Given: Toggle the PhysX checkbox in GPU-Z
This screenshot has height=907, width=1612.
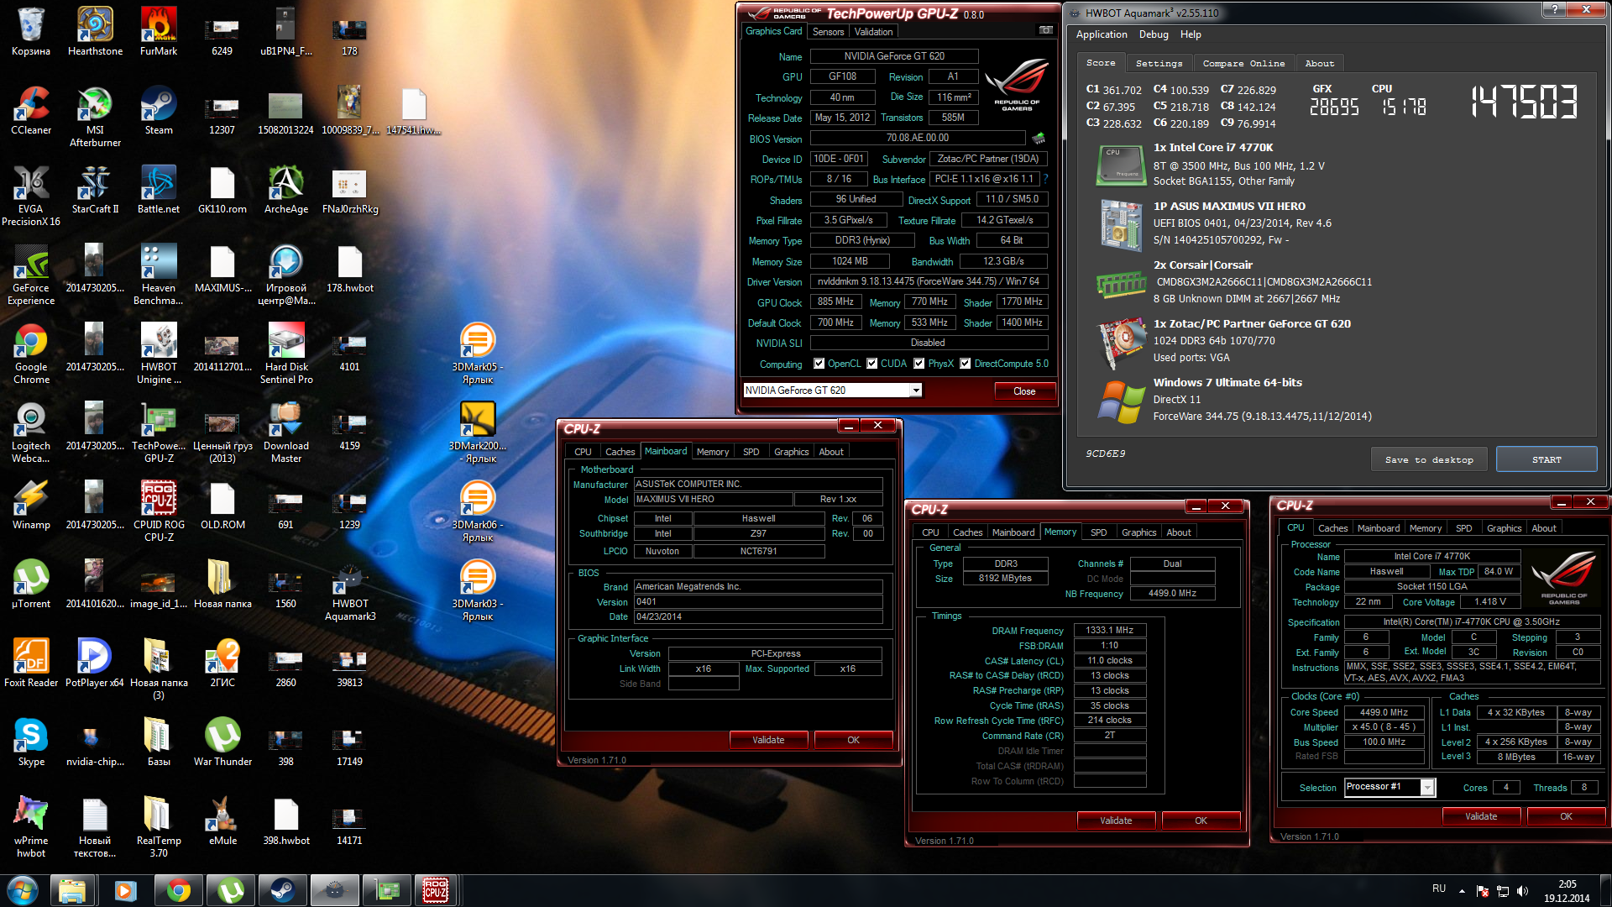Looking at the screenshot, I should [x=919, y=364].
